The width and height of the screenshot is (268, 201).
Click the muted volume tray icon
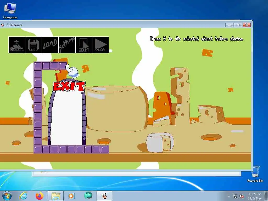[242, 196]
